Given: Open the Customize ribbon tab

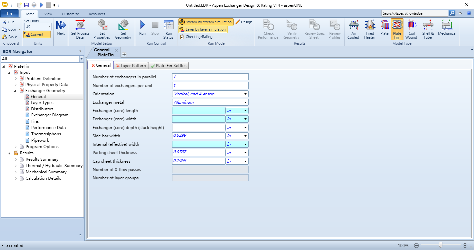Looking at the screenshot, I should pos(71,14).
